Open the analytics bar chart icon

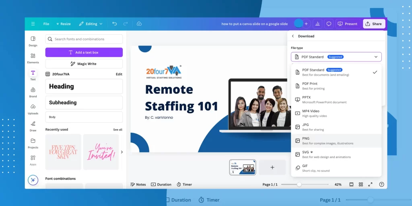tap(317, 24)
